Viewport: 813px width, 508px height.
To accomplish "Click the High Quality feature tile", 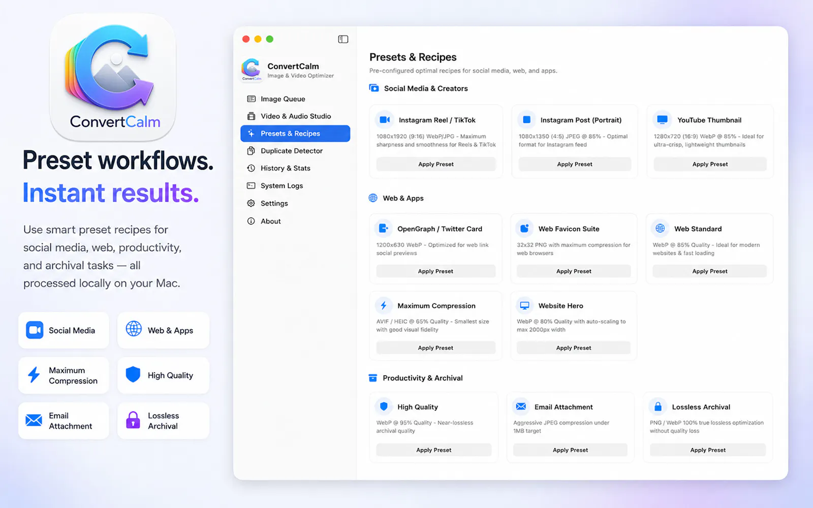I will pyautogui.click(x=163, y=375).
